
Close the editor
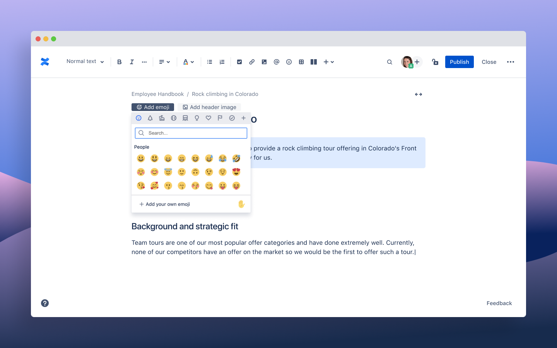(489, 62)
